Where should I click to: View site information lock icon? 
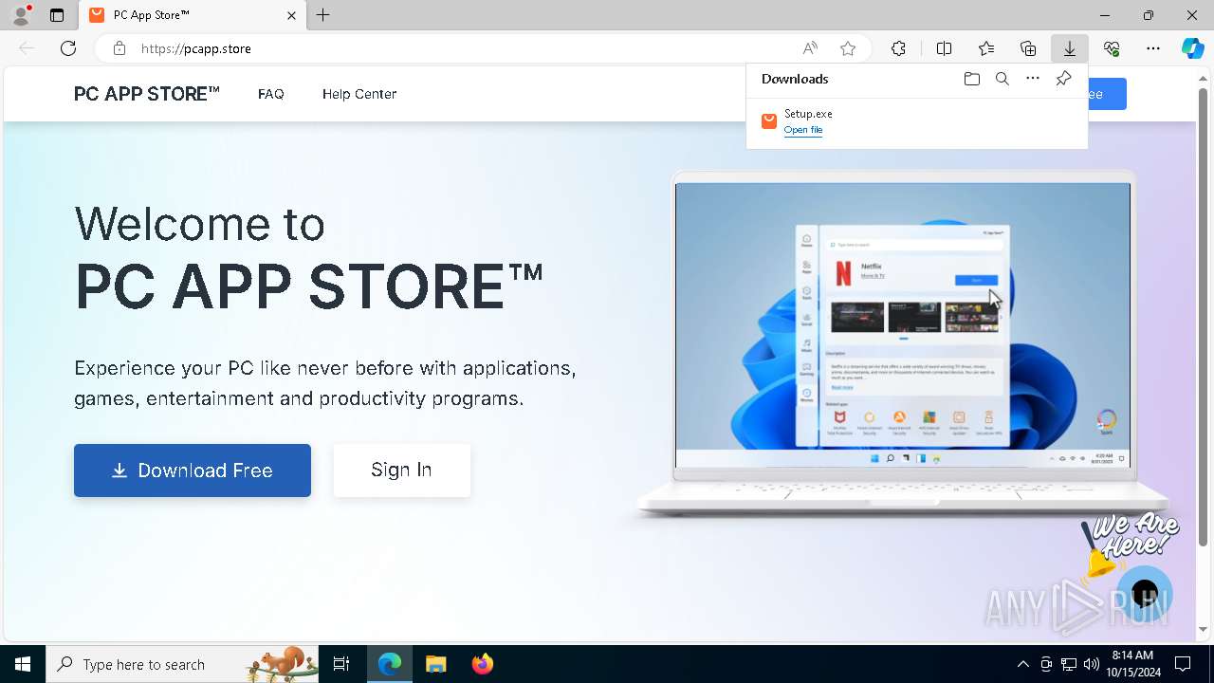click(119, 48)
